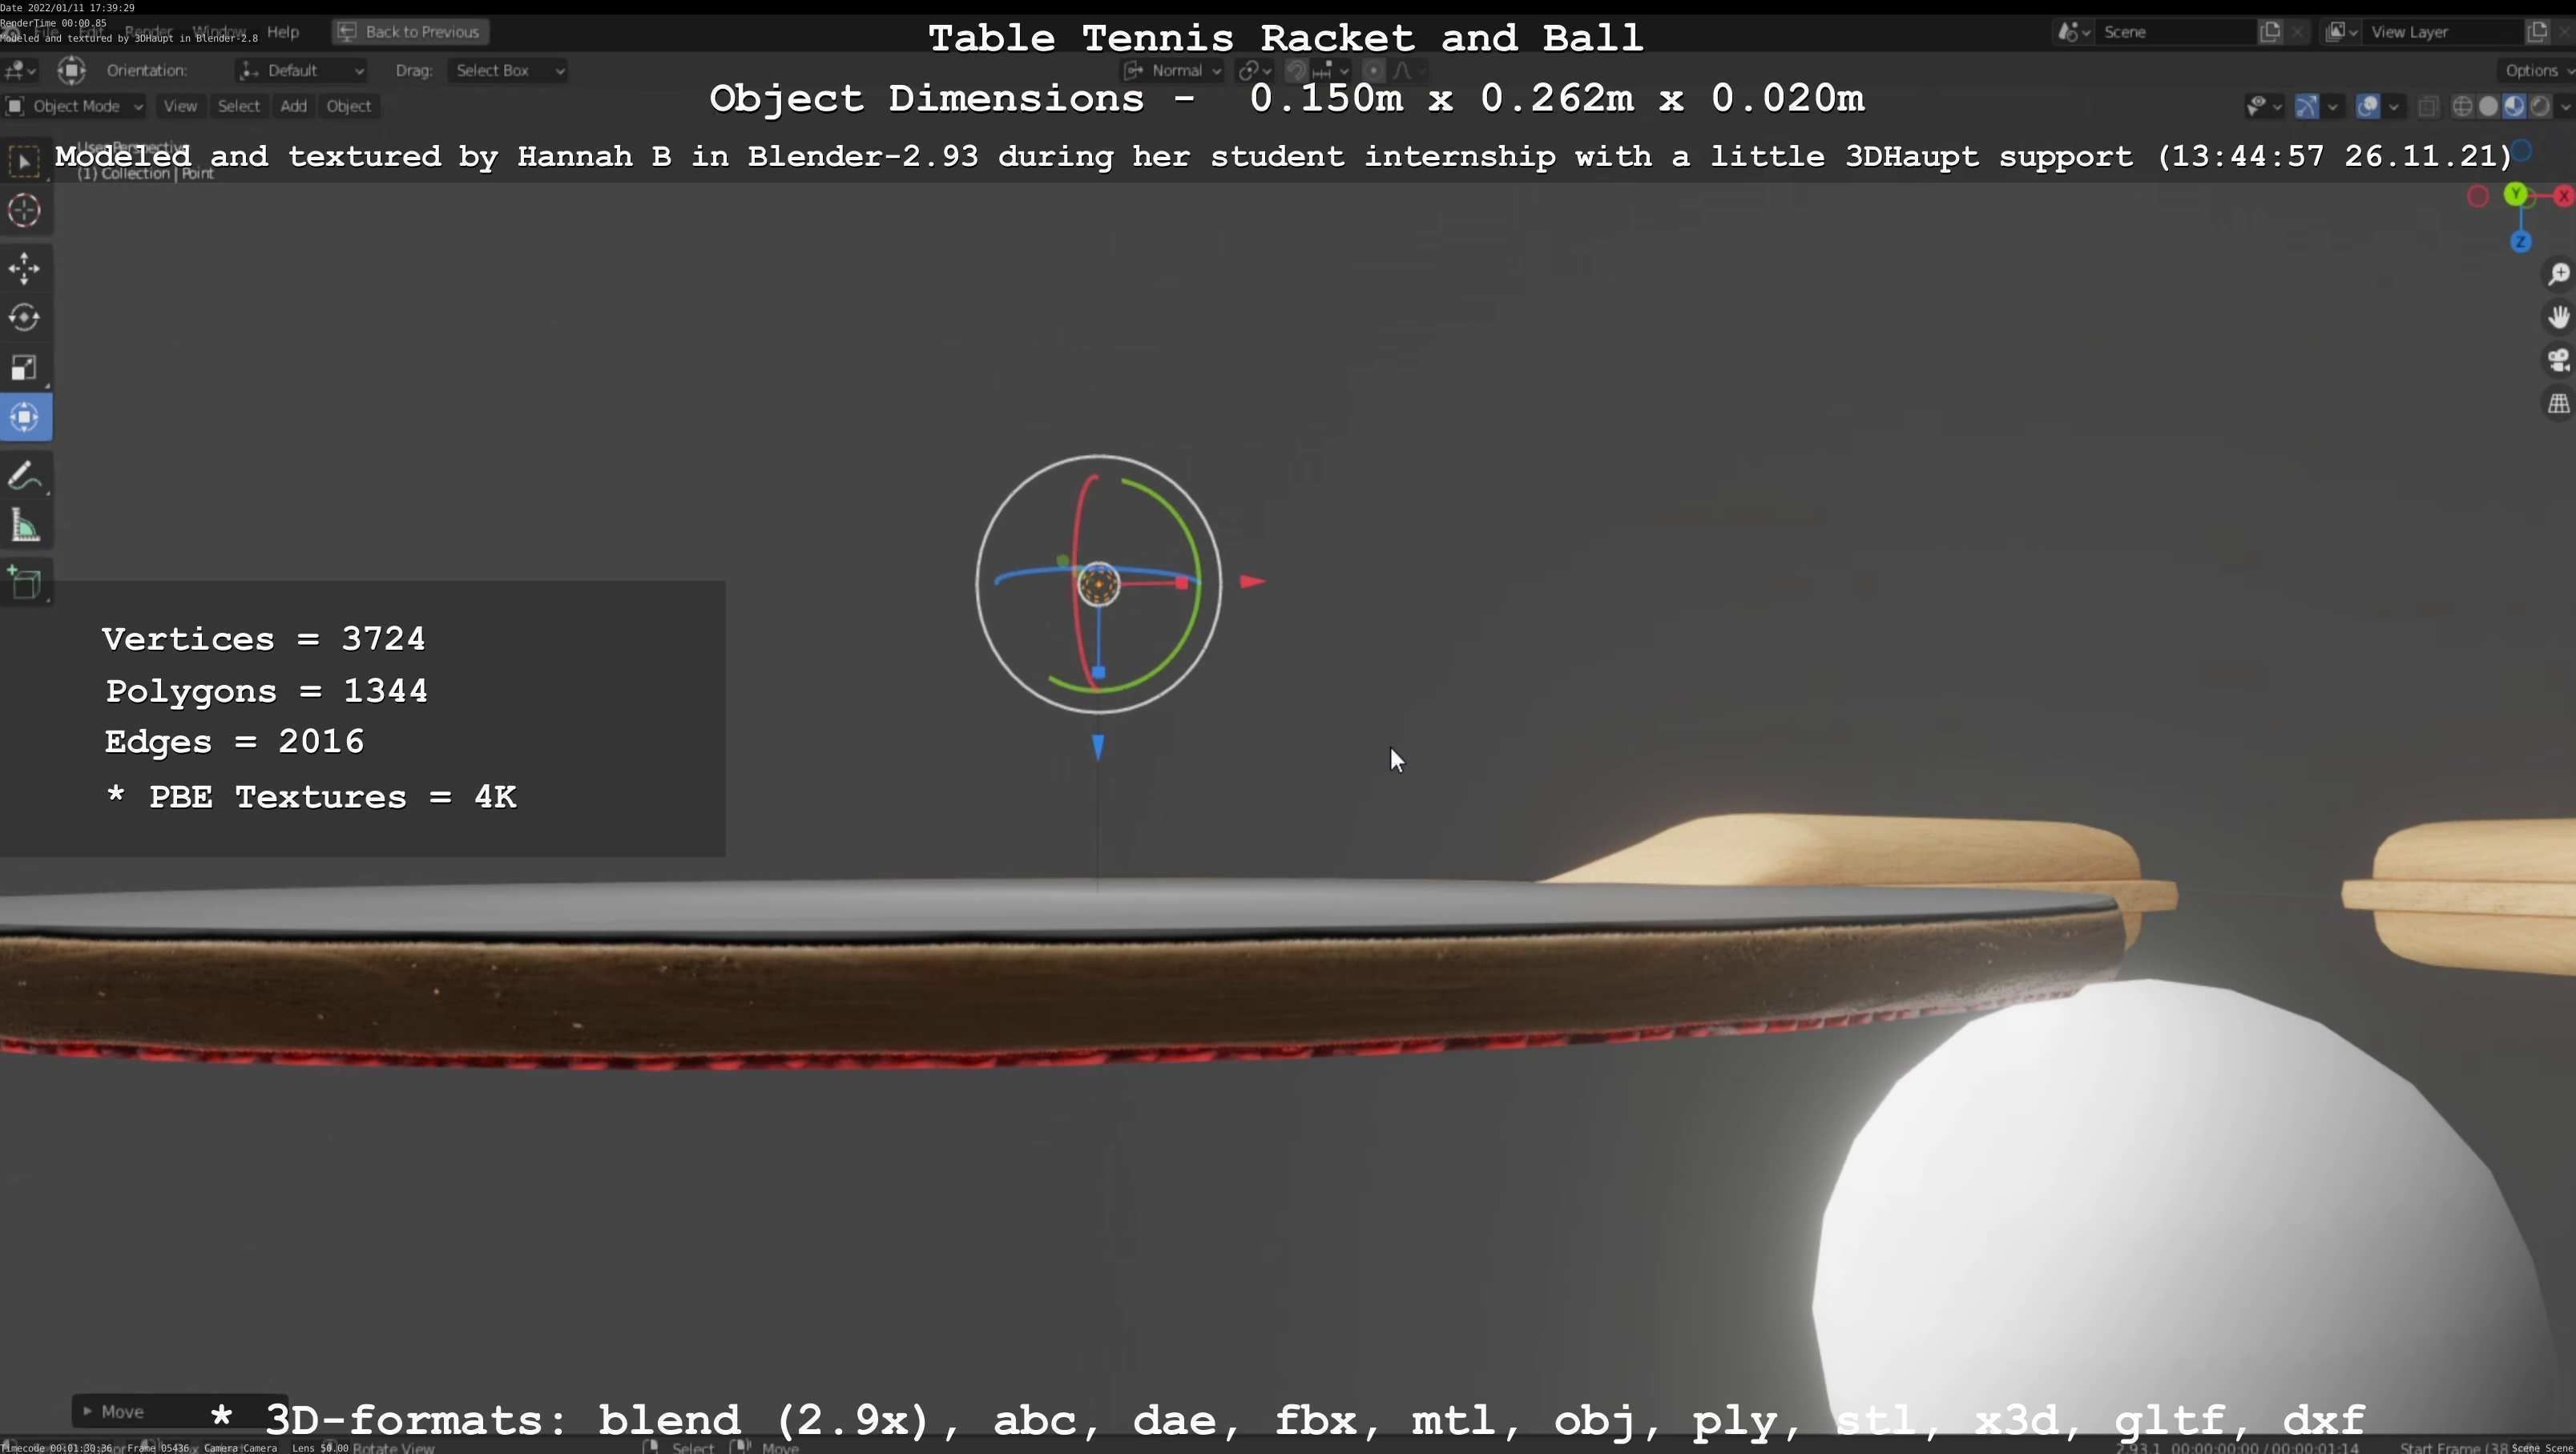The height and width of the screenshot is (1454, 2576).
Task: Click the negative X axis gizmo circle
Action: pyautogui.click(x=2477, y=197)
